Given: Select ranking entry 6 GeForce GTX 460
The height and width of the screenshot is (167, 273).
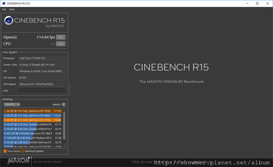Looking at the screenshot, I should (x=33, y=133).
